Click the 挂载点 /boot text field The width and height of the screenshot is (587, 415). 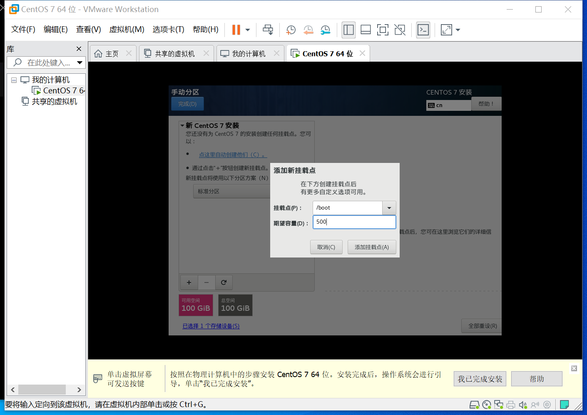coord(347,208)
